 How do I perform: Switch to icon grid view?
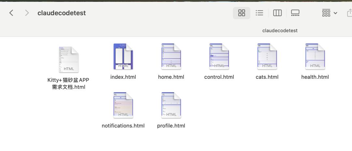(x=242, y=13)
